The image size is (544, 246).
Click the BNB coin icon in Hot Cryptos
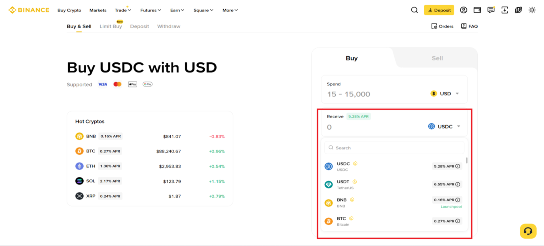(x=79, y=136)
